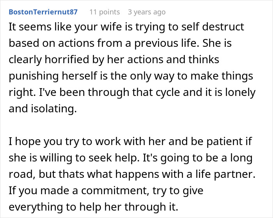Click the '3 years ago' timestamp

coord(147,12)
